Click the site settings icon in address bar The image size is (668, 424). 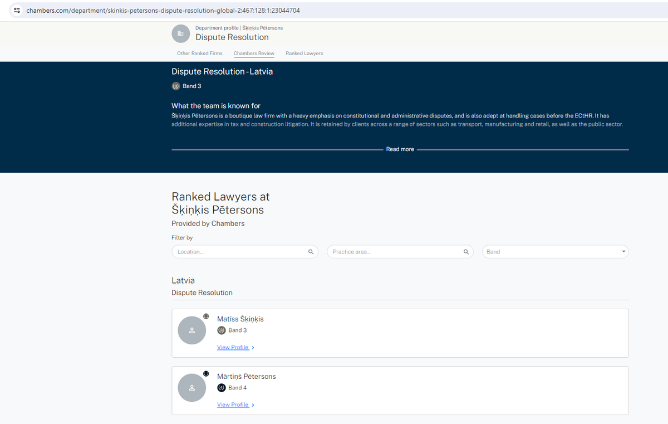pyautogui.click(x=17, y=11)
